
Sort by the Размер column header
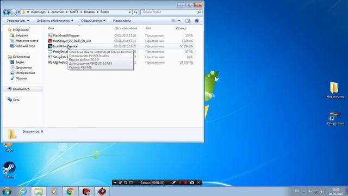pyautogui.click(x=181, y=28)
